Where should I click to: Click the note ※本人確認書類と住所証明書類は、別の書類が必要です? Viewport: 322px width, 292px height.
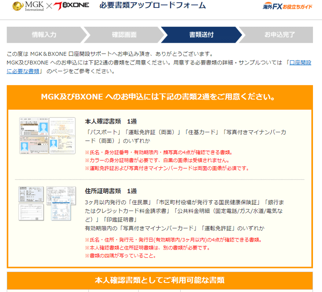click(148, 248)
